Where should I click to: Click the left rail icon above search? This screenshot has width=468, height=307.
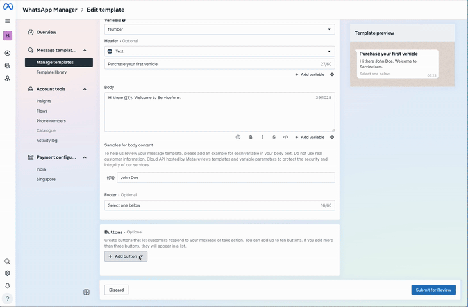[x=8, y=78]
